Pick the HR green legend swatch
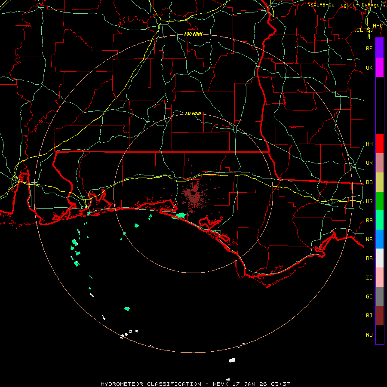This screenshot has width=387, height=387. point(380,201)
